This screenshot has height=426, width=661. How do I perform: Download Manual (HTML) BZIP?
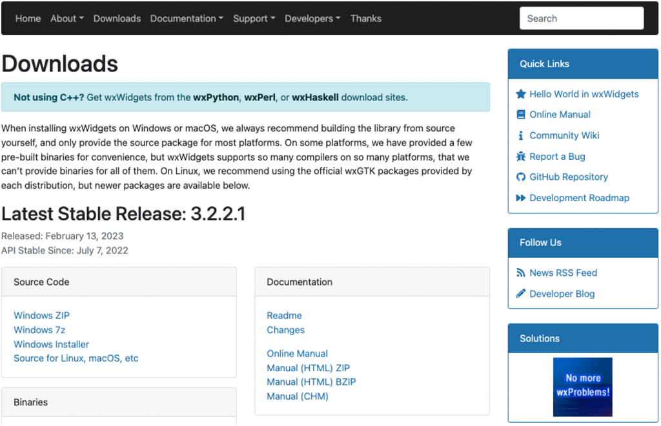311,382
